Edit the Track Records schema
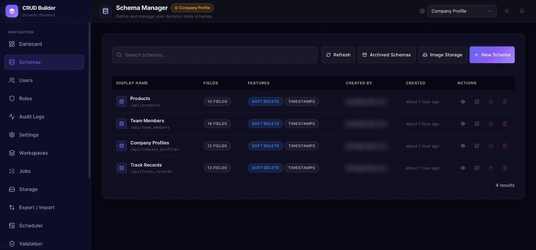This screenshot has width=536, height=250. (477, 168)
